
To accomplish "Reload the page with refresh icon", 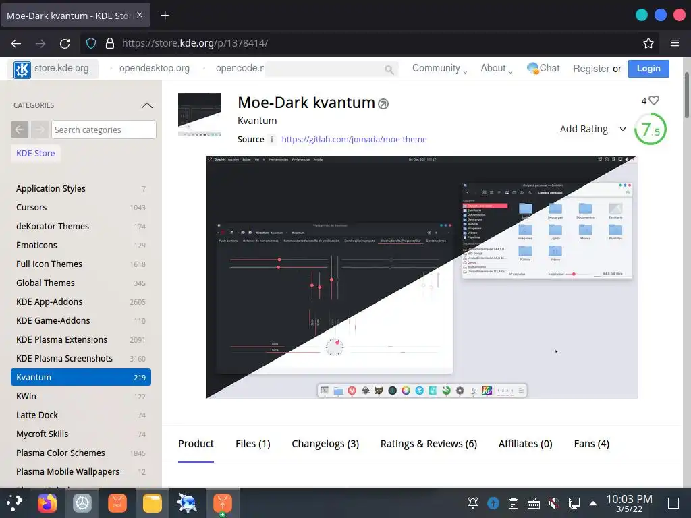I will coord(65,43).
